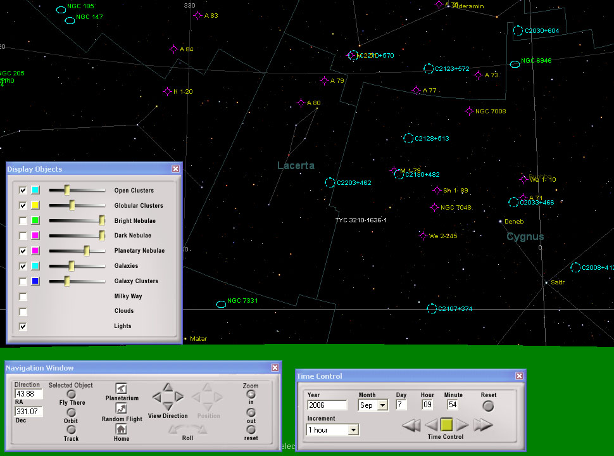Viewport: 614px width, 456px height.
Task: Click the Hour input field
Action: tap(427, 405)
